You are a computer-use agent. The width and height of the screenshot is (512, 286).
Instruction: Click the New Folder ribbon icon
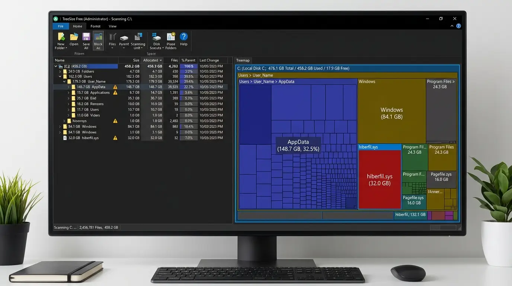[61, 37]
